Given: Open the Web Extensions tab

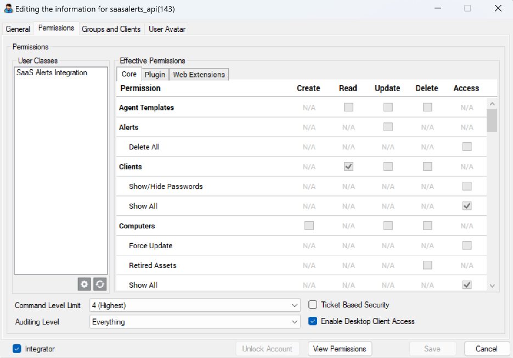Looking at the screenshot, I should (199, 75).
